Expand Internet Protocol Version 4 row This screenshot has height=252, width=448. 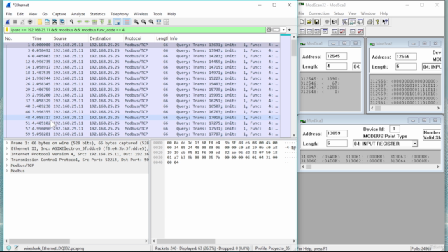click(6, 154)
